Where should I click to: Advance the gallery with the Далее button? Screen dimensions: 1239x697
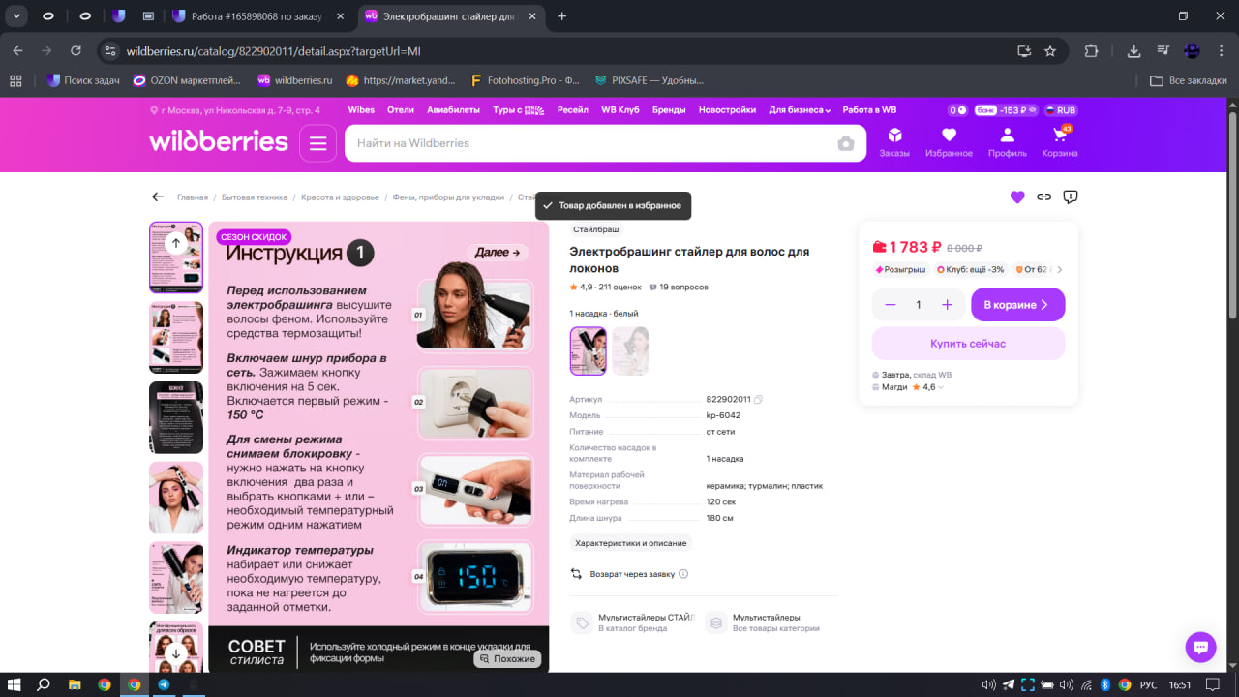499,253
